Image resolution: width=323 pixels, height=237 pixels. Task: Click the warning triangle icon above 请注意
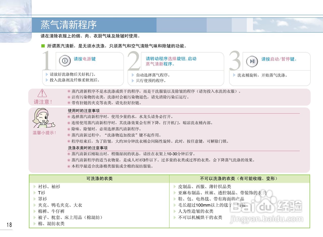(42, 93)
